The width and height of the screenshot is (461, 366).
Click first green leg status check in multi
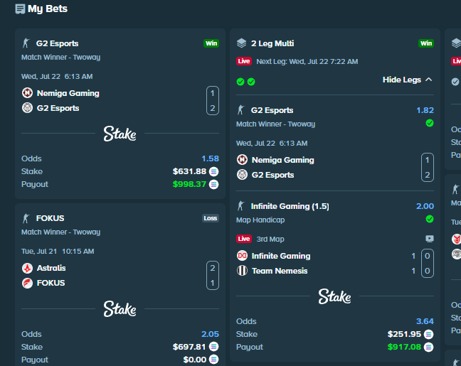pos(240,82)
